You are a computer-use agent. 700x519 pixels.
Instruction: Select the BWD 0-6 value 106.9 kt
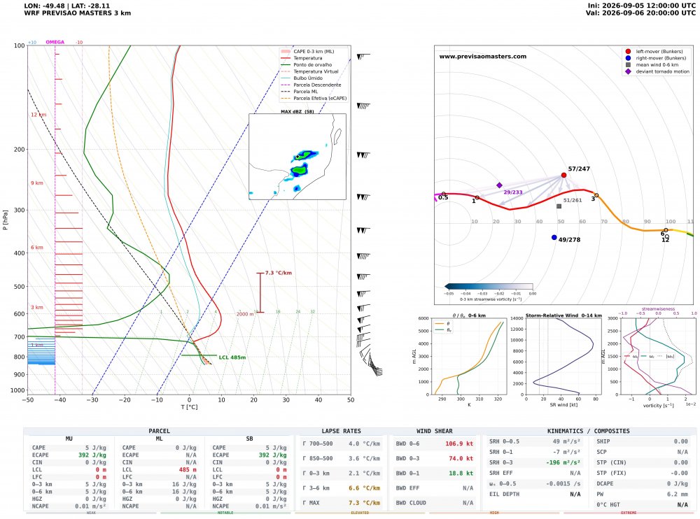[459, 443]
